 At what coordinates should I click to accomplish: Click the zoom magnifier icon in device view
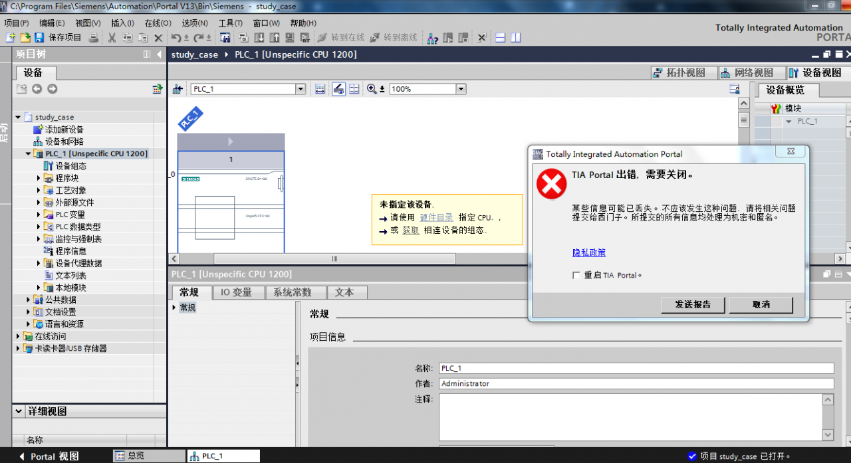pos(372,89)
